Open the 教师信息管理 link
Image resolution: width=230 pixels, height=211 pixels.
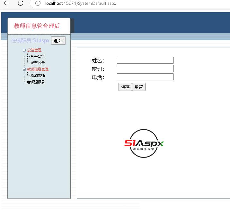pyautogui.click(x=38, y=69)
